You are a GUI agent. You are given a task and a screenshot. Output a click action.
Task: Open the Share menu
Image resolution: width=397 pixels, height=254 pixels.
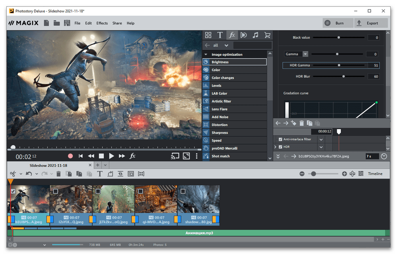(x=117, y=23)
